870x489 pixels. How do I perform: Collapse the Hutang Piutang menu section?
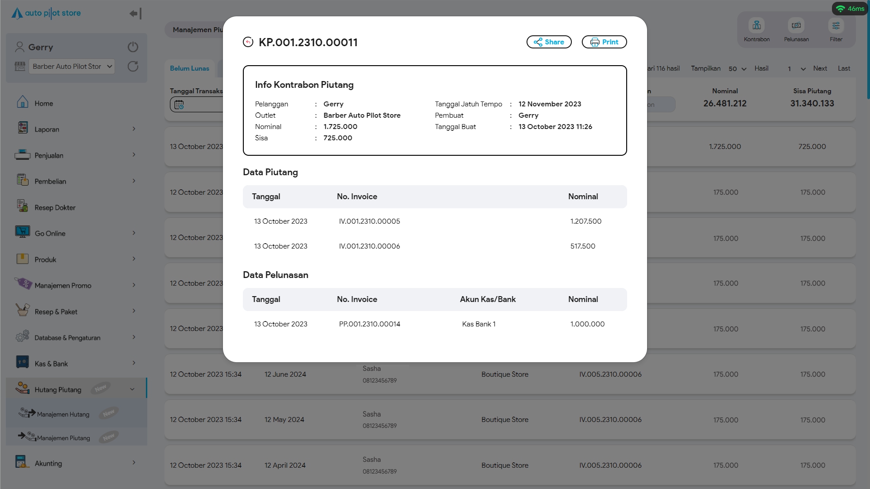pyautogui.click(x=132, y=389)
